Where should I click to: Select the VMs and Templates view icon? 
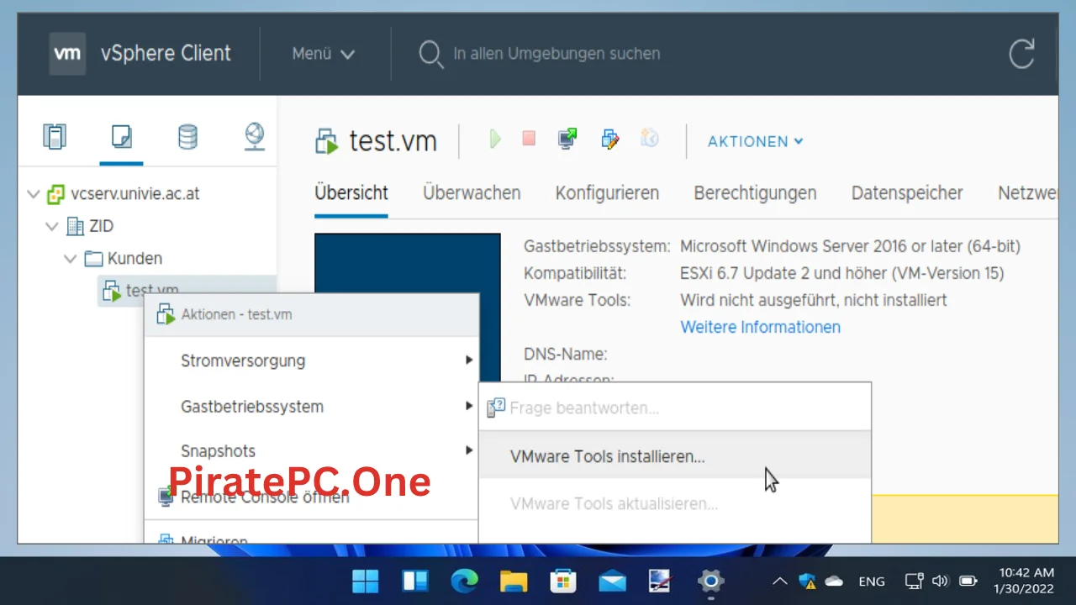point(121,136)
